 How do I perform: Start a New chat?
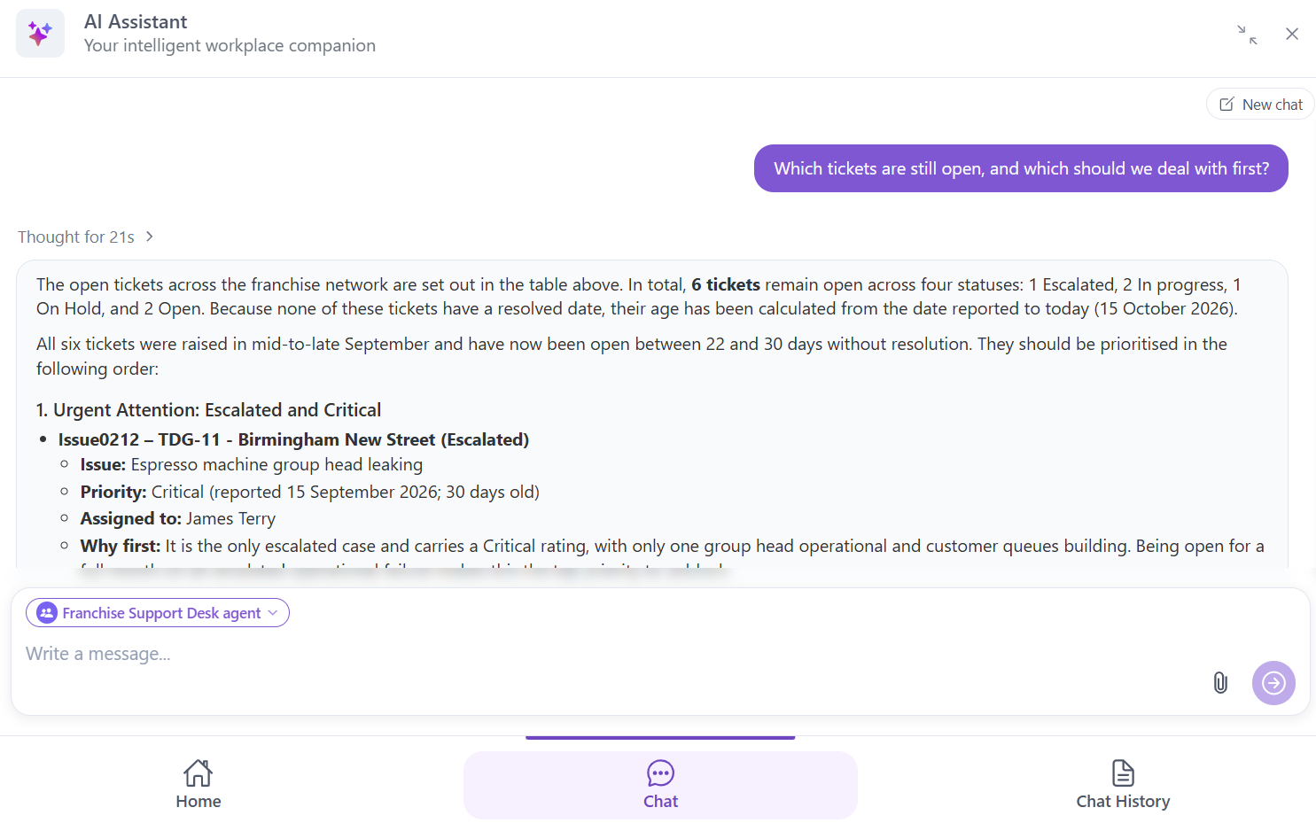click(x=1260, y=105)
